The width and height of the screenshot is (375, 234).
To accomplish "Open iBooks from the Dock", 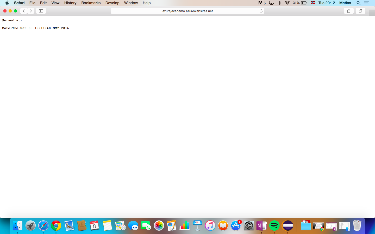I will click(223, 225).
